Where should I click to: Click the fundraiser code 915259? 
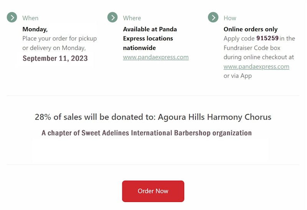(267, 38)
